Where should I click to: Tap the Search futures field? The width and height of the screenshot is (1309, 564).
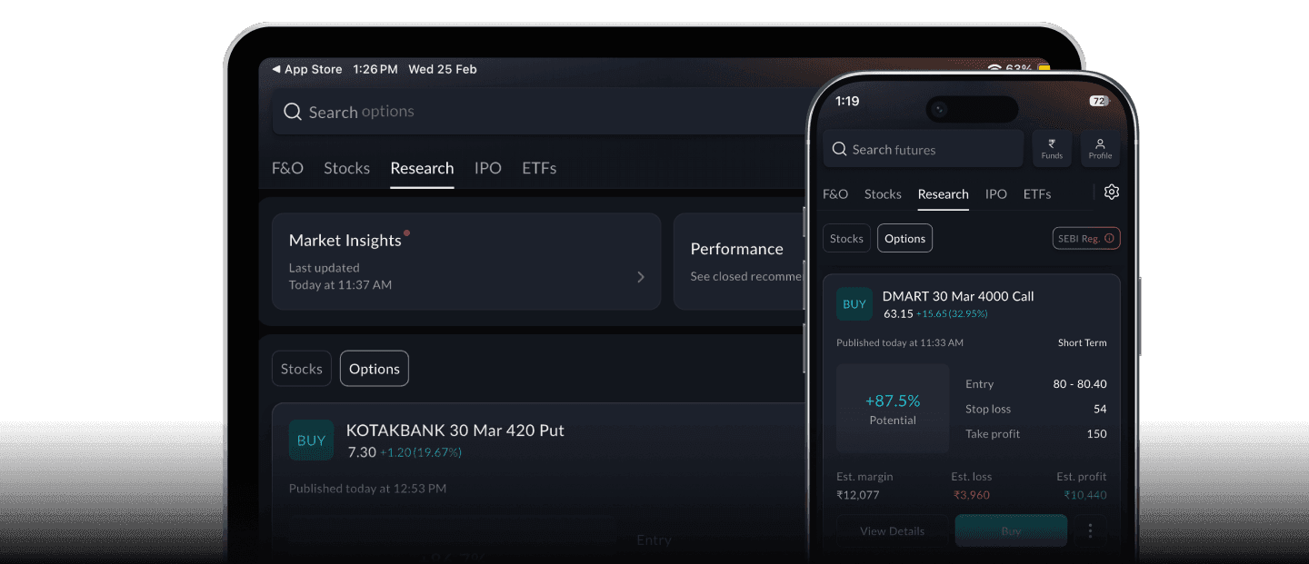pos(923,150)
